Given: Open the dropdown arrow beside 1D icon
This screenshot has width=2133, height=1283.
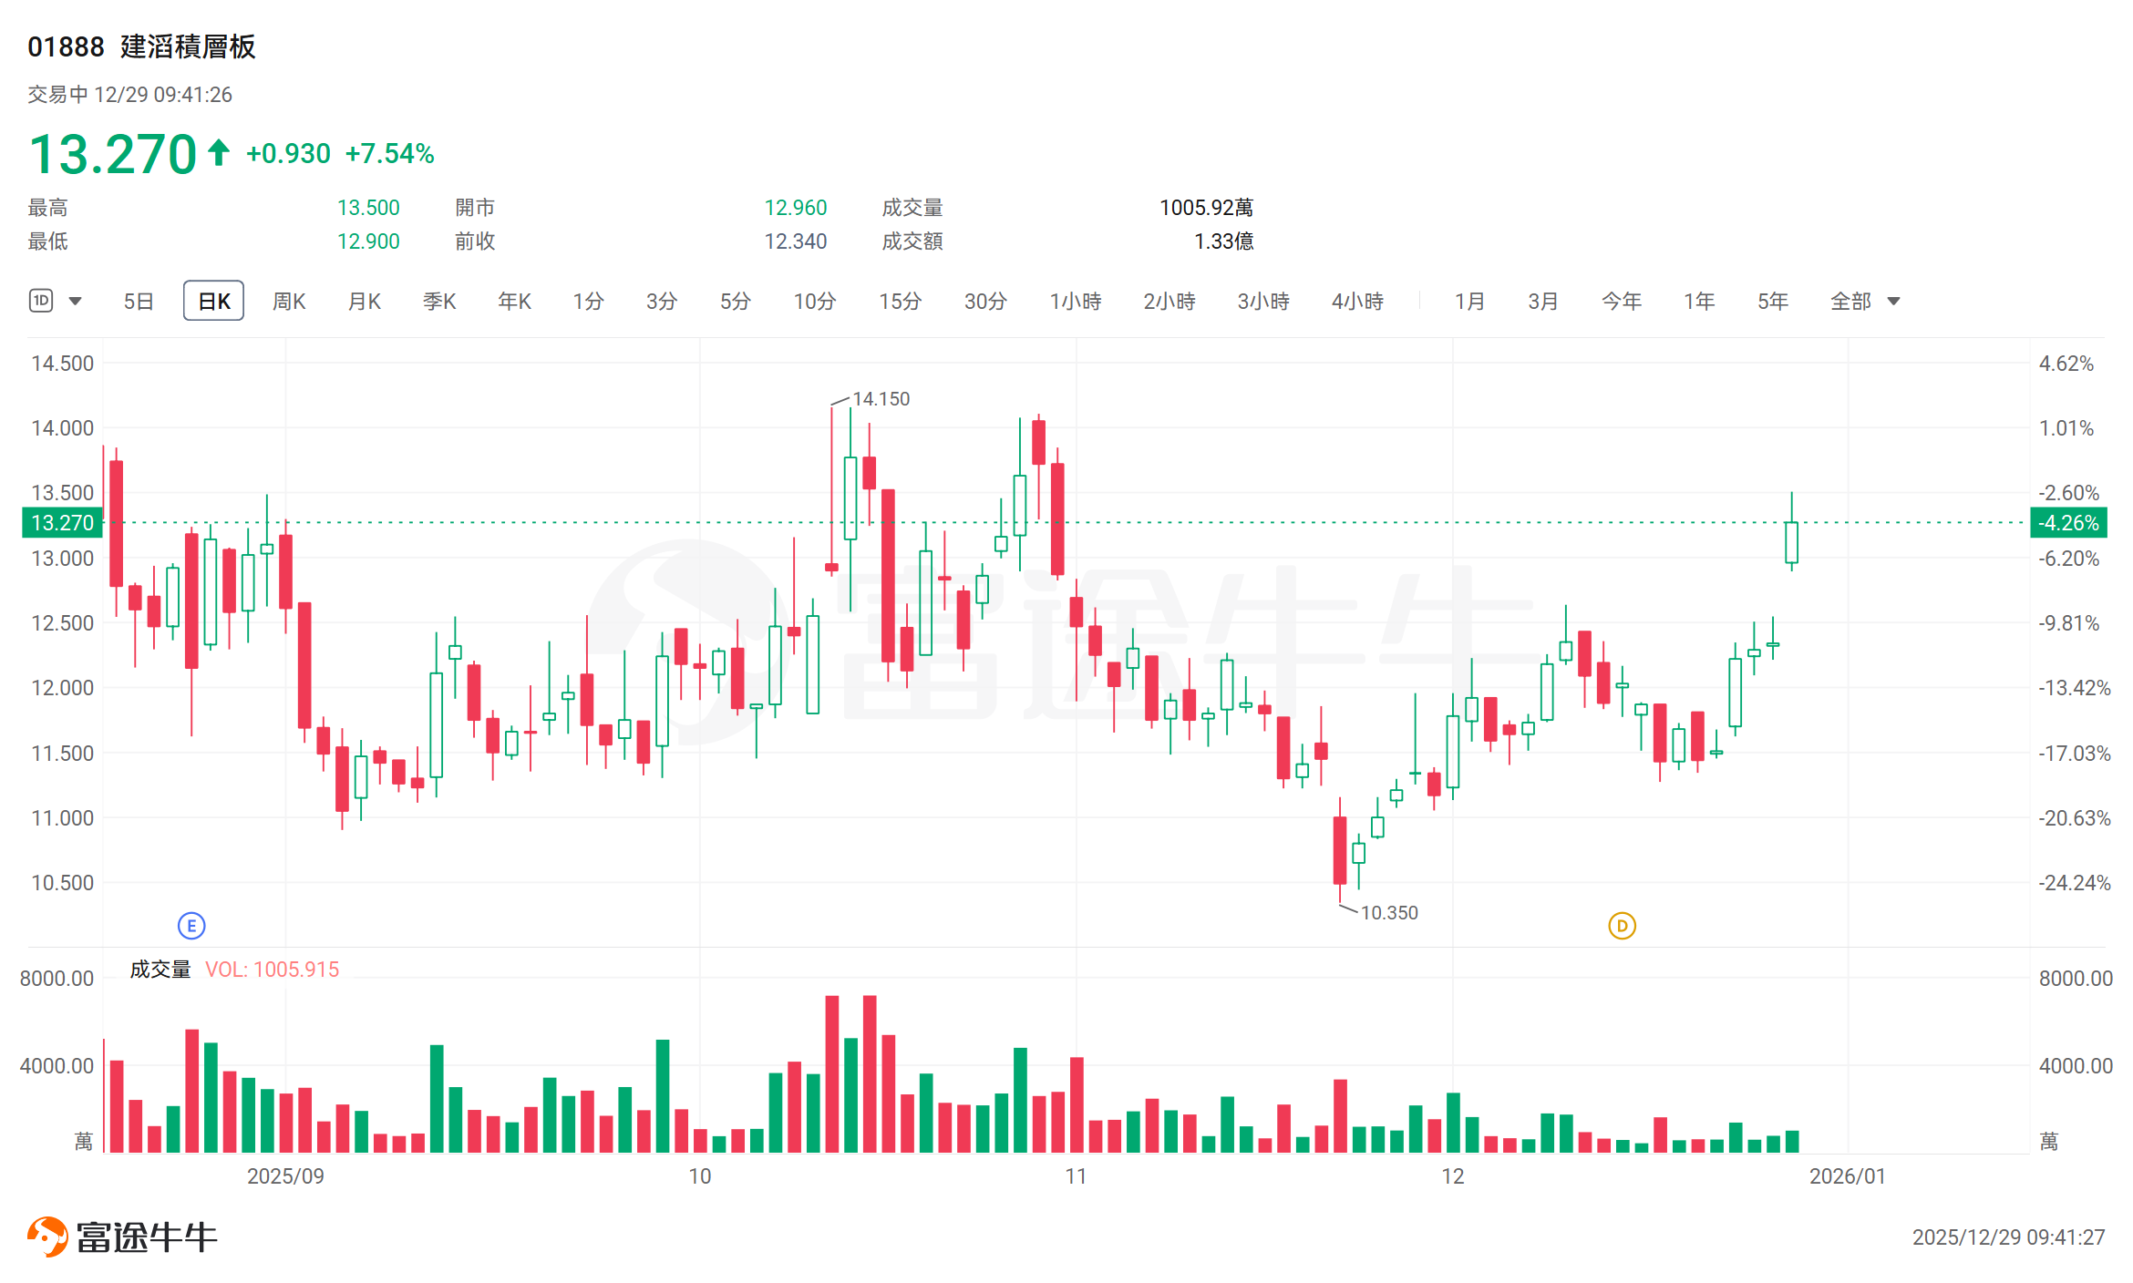Looking at the screenshot, I should coord(76,301).
